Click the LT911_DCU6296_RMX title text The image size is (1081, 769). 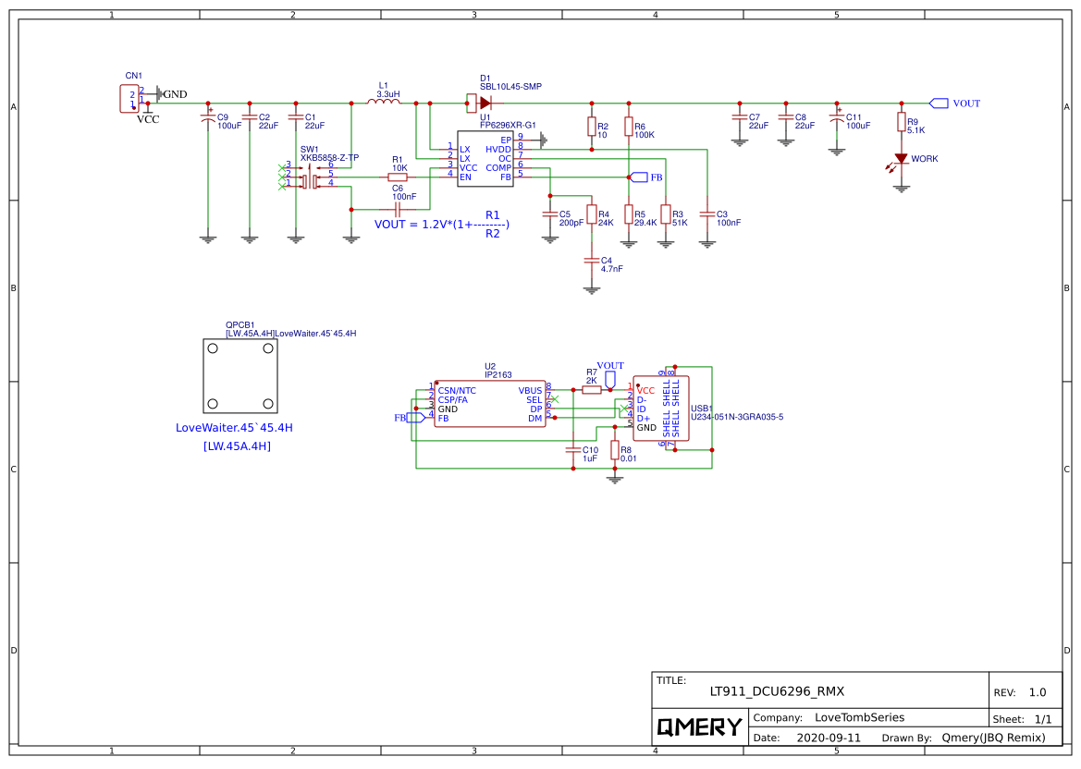click(x=777, y=691)
